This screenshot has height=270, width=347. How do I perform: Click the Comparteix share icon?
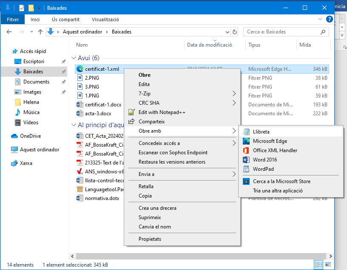pos(131,122)
